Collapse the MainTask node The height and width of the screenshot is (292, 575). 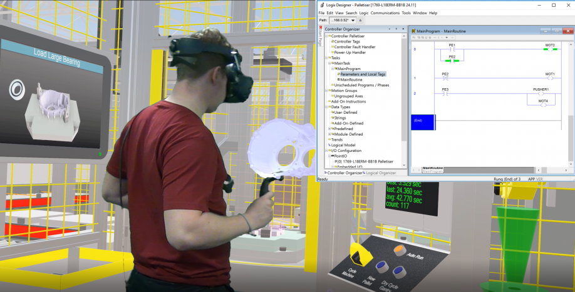click(x=329, y=63)
